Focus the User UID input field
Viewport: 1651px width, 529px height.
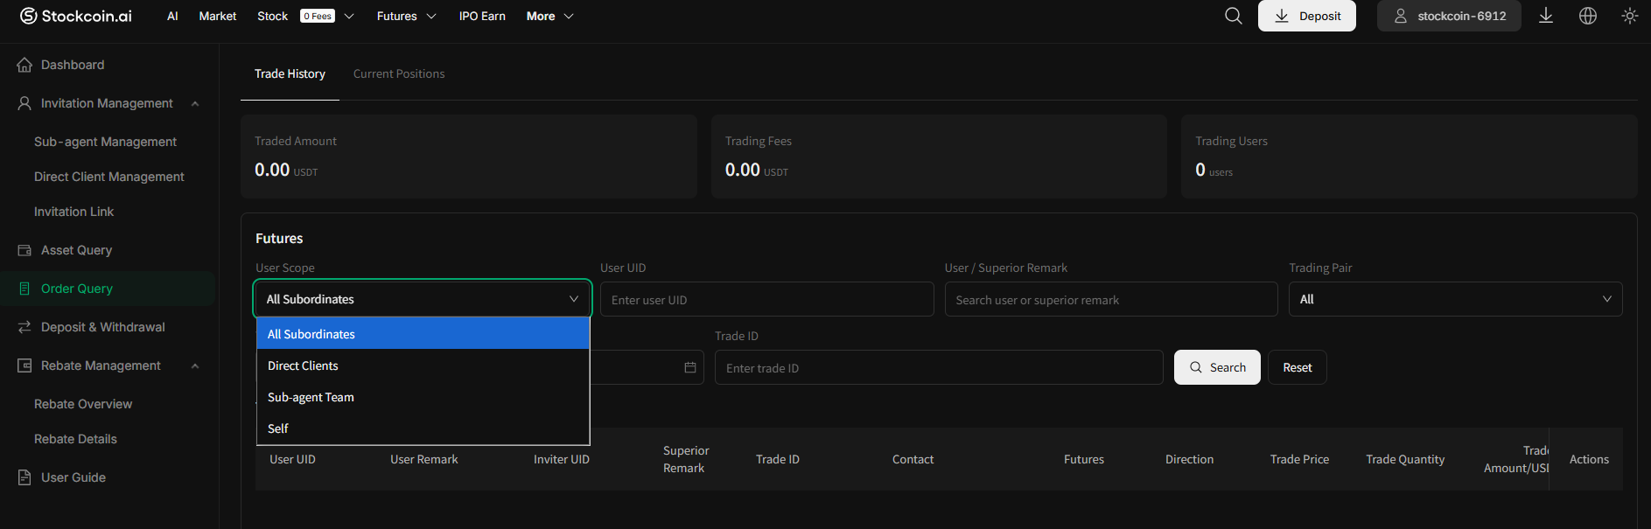click(x=766, y=299)
